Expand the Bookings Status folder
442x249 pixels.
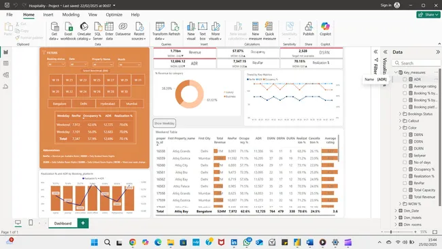coord(400,114)
